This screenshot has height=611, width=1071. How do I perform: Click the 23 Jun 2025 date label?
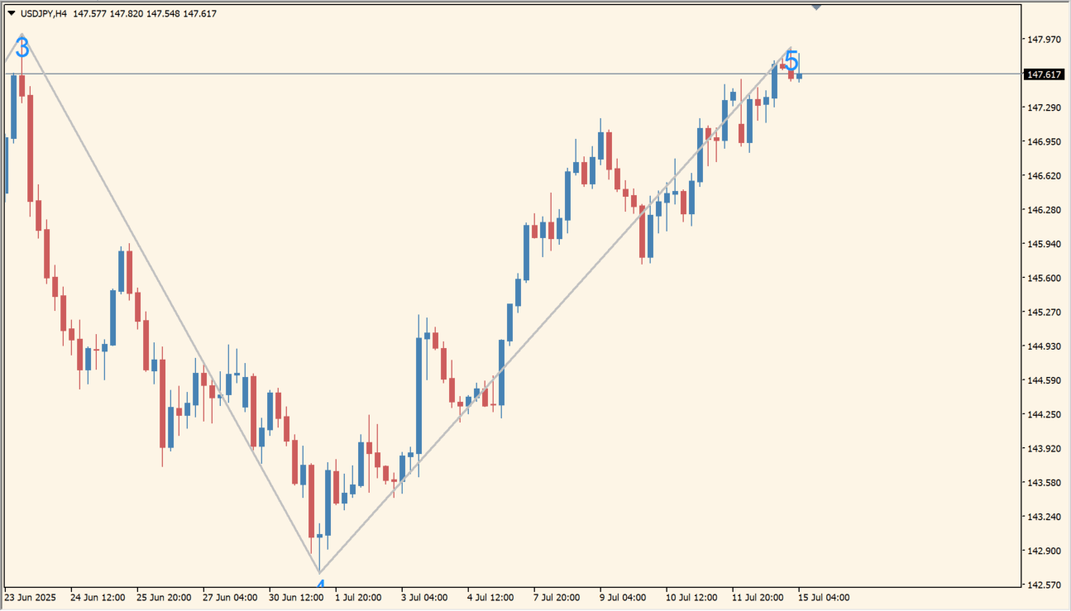coord(31,598)
